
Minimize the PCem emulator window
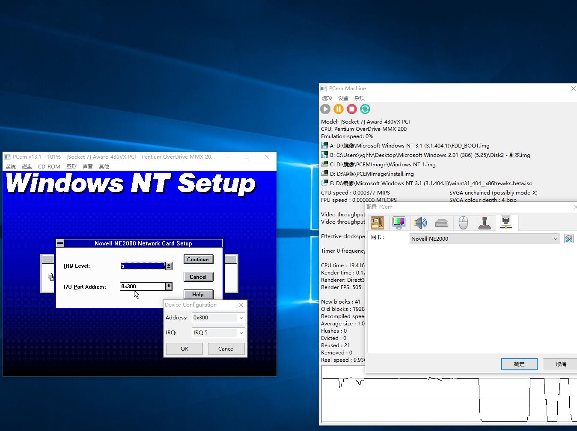pos(228,157)
